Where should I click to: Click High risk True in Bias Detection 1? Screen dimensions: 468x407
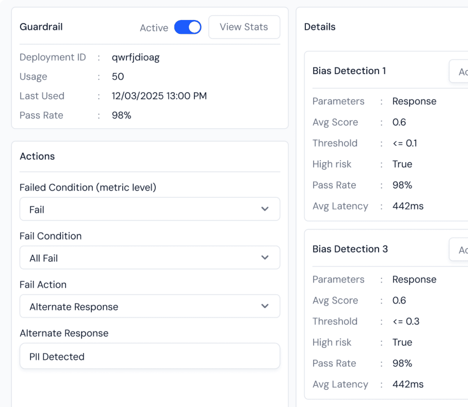coord(402,164)
